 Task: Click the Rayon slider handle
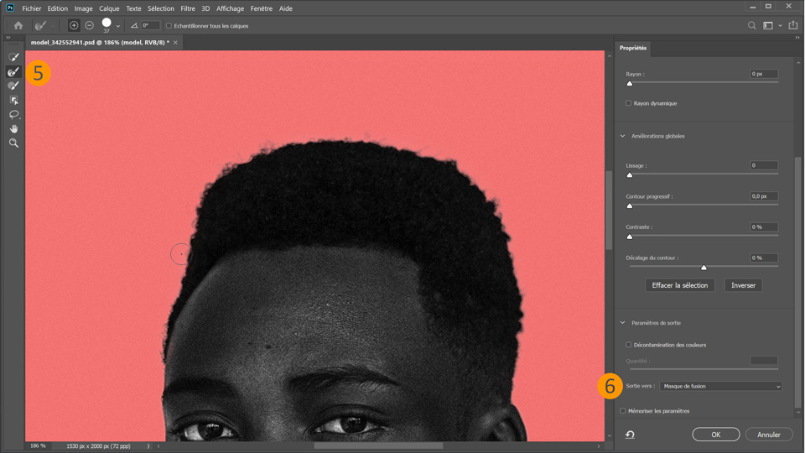[x=630, y=83]
